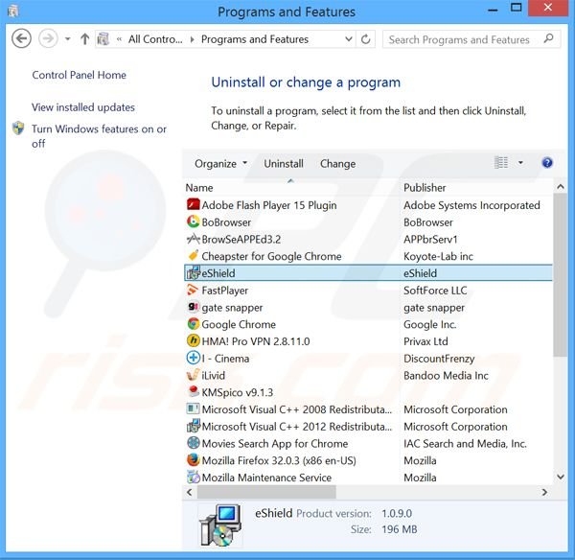
Task: Click the Cheapster for Google Chrome icon
Action: [x=193, y=256]
